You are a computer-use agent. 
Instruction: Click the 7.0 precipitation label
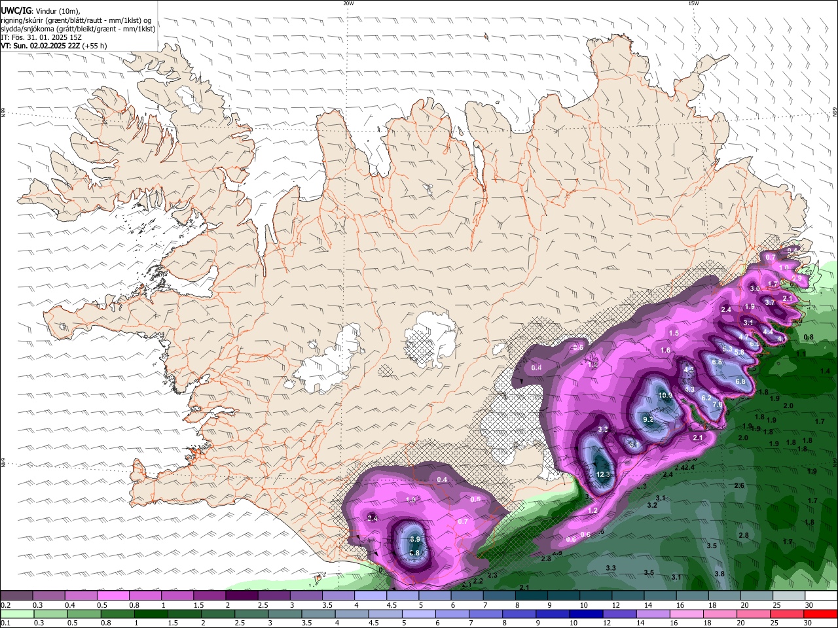717,405
